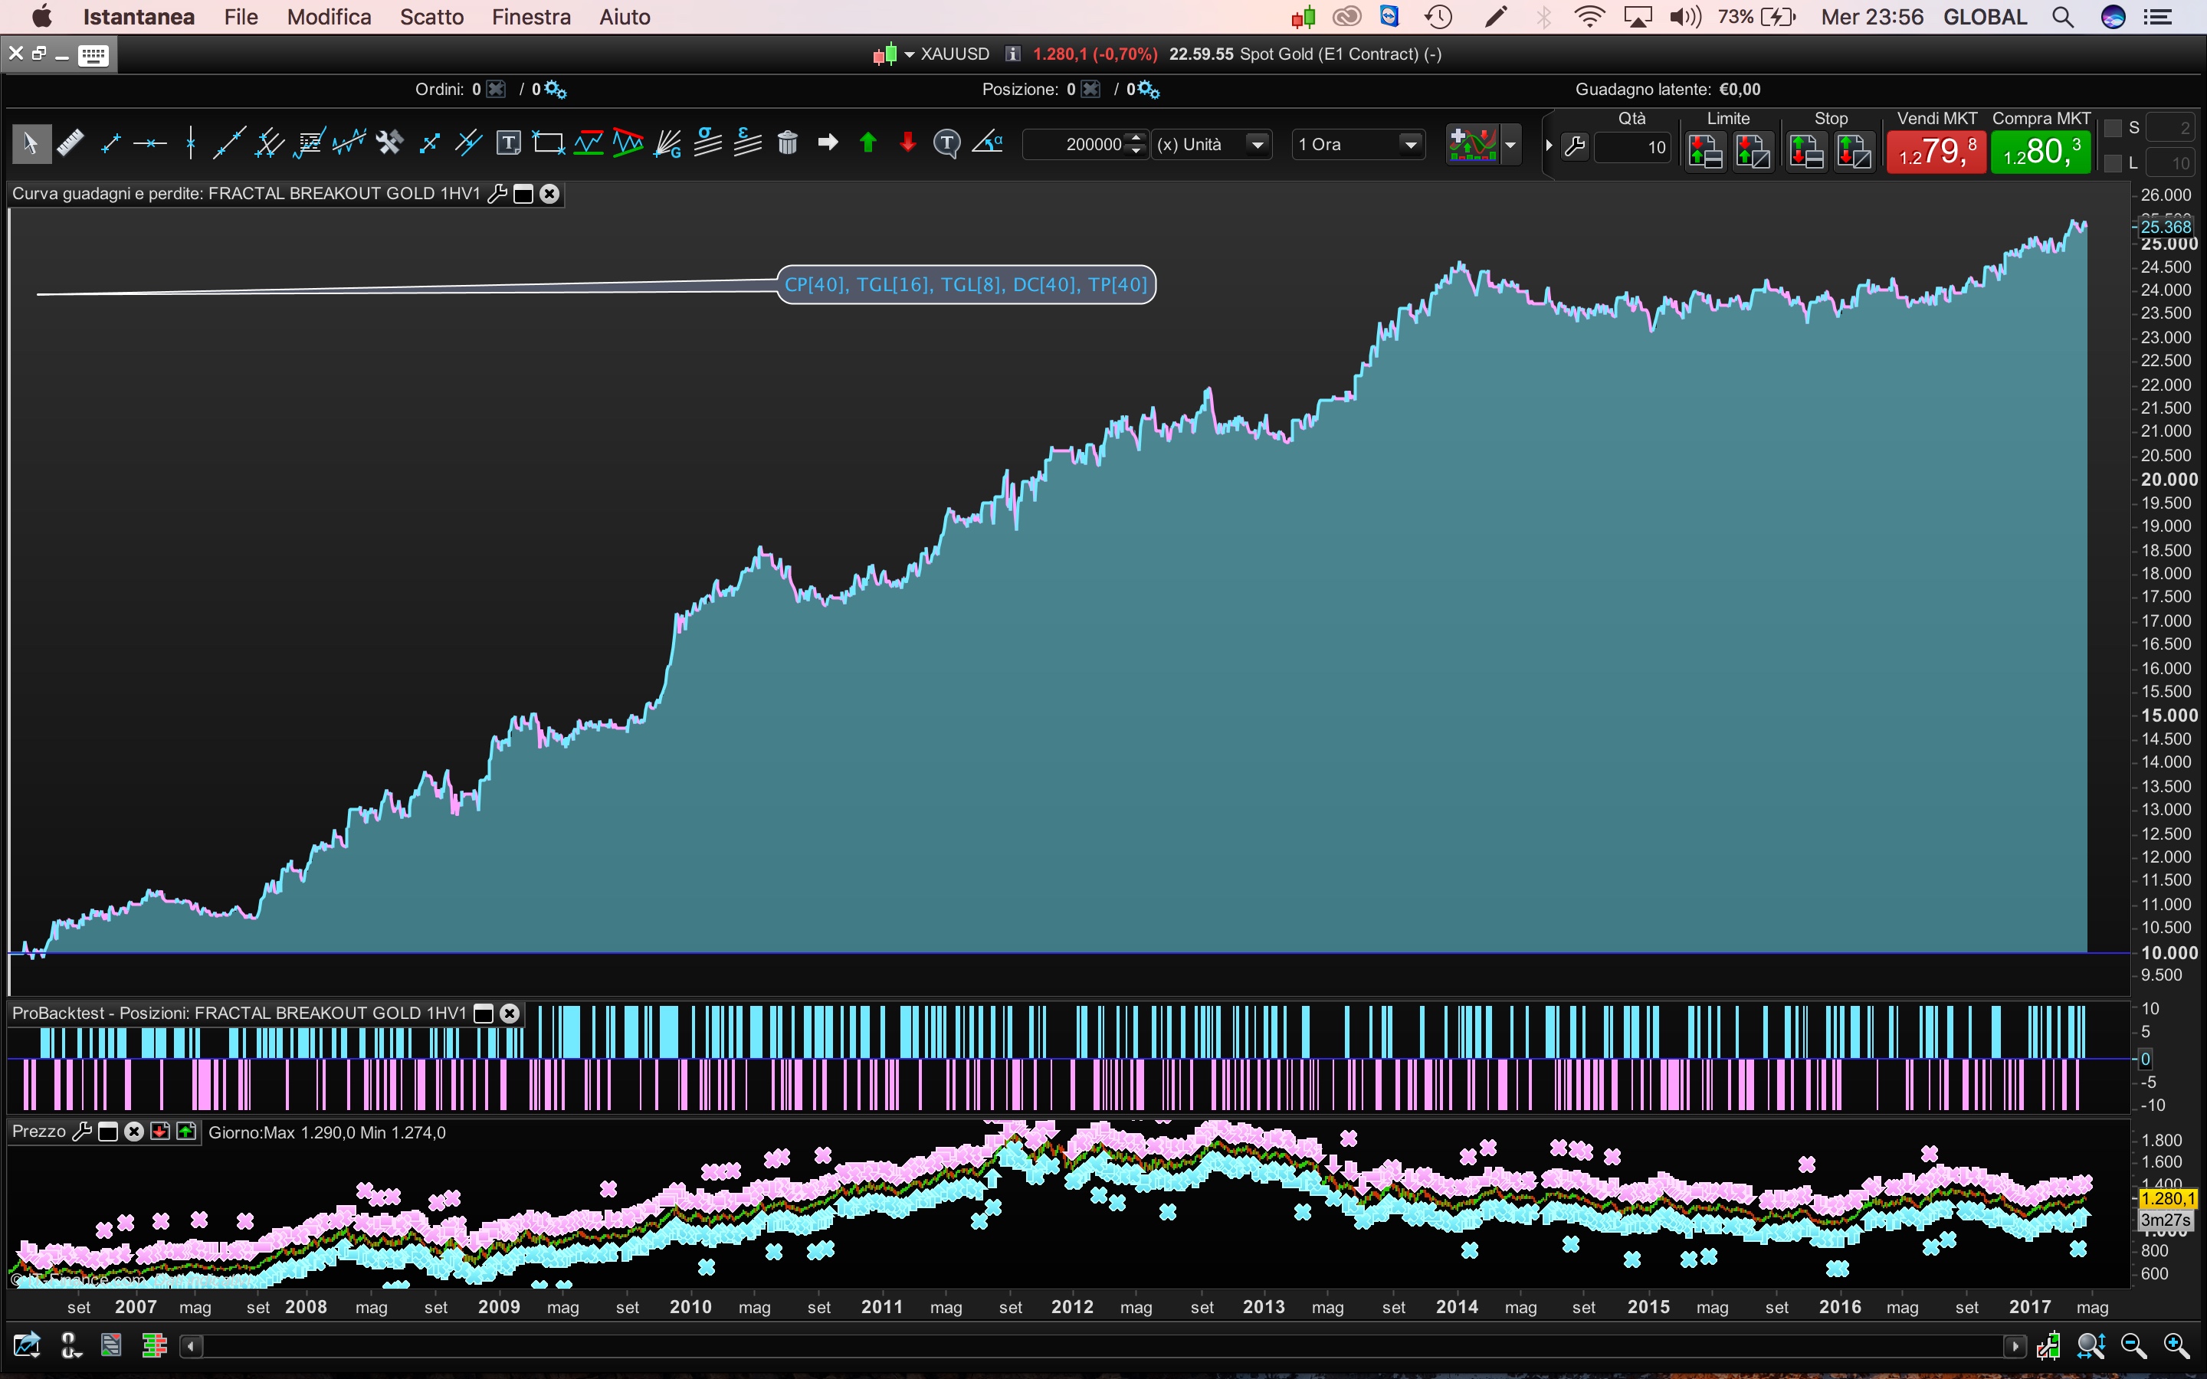Select the rectangle drawing tool
The height and width of the screenshot is (1379, 2207).
548,143
